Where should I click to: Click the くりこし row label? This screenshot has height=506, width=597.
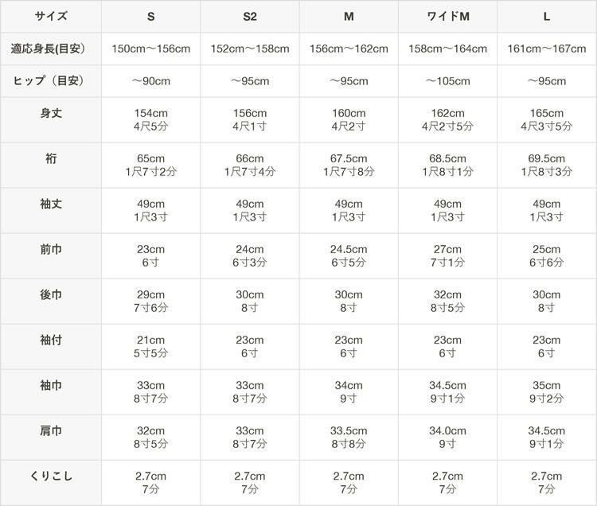(x=51, y=477)
